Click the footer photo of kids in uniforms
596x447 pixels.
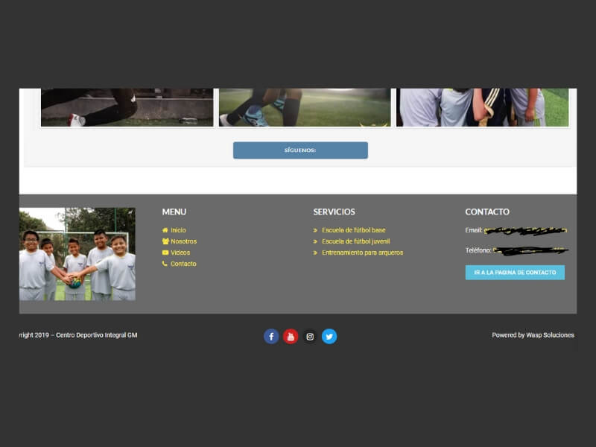click(x=77, y=254)
